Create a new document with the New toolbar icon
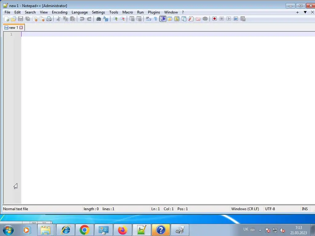 click(7, 19)
